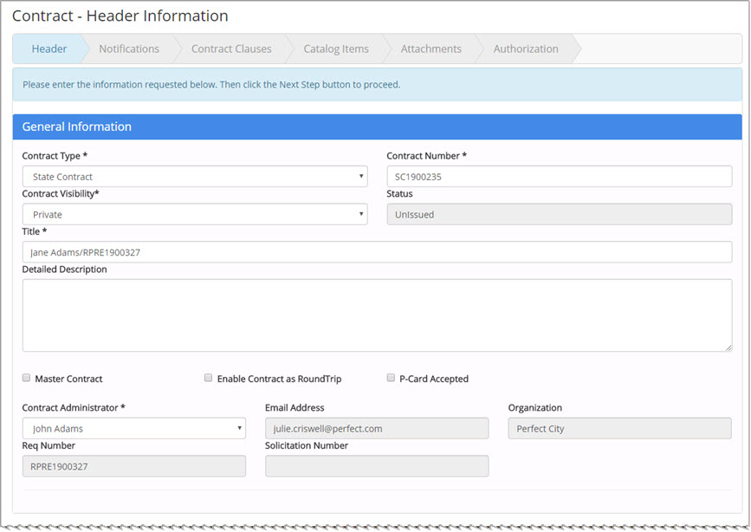The height and width of the screenshot is (532, 751).
Task: Check the Master Contract checkbox
Action: point(26,377)
